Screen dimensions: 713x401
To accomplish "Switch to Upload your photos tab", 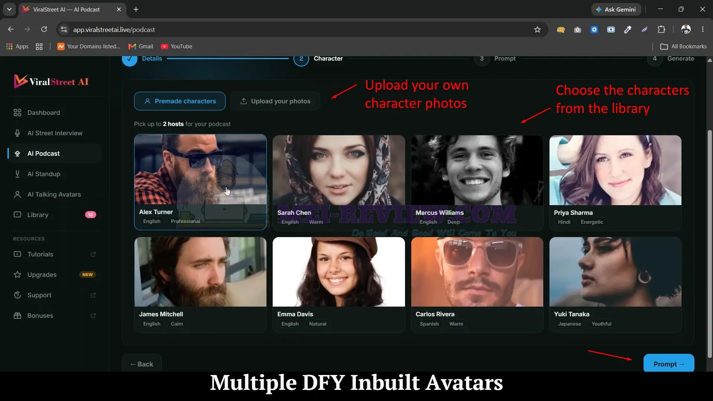I will tap(275, 101).
